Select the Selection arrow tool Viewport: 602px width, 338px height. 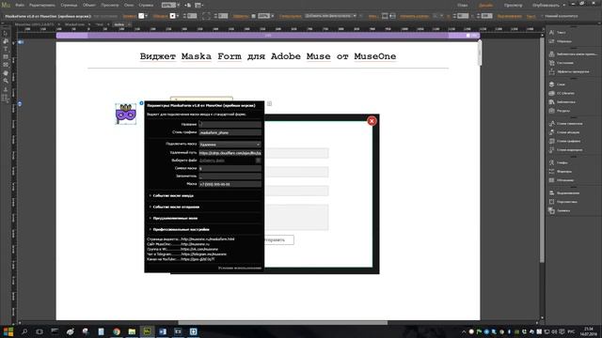point(6,34)
